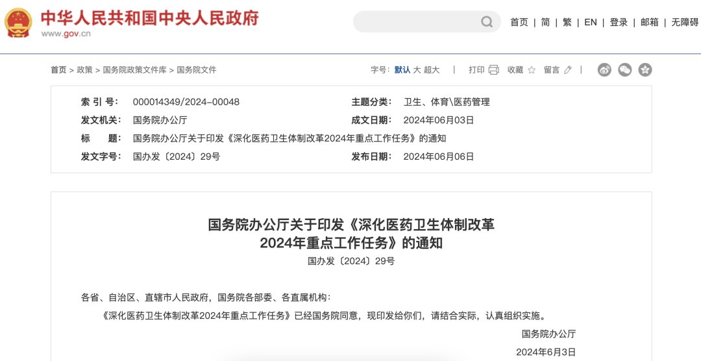Click the 字号 label

[x=380, y=69]
